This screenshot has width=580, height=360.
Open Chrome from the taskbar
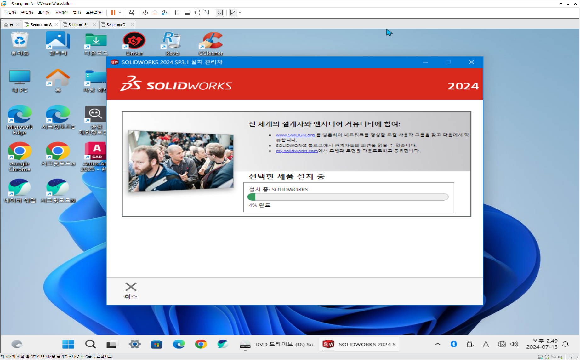pyautogui.click(x=201, y=344)
